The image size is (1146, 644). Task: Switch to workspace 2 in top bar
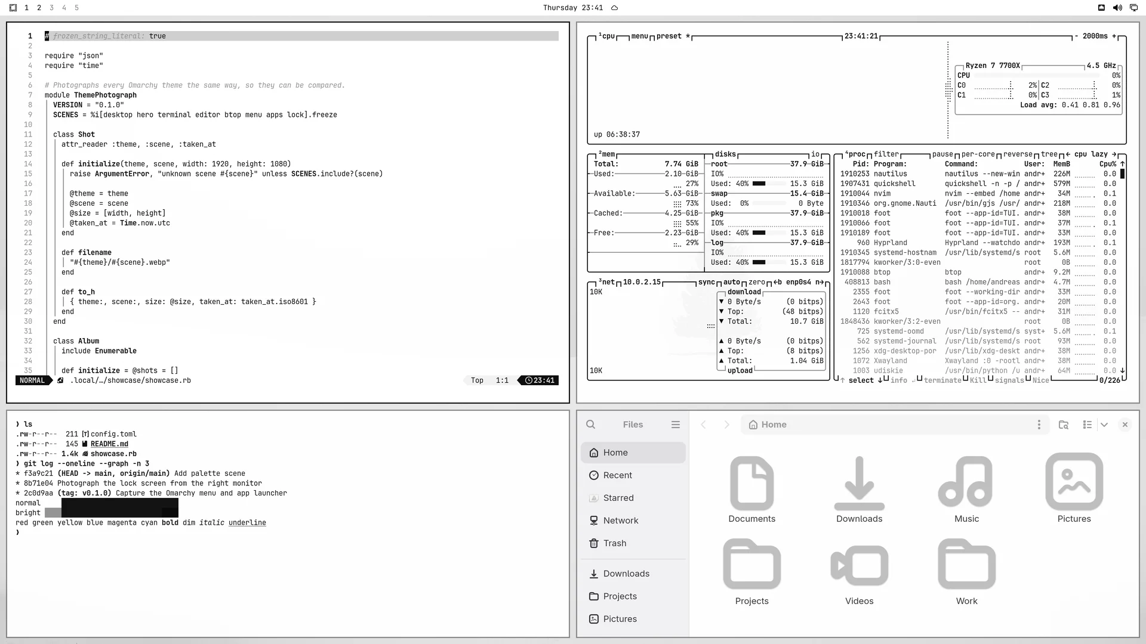[x=39, y=8]
